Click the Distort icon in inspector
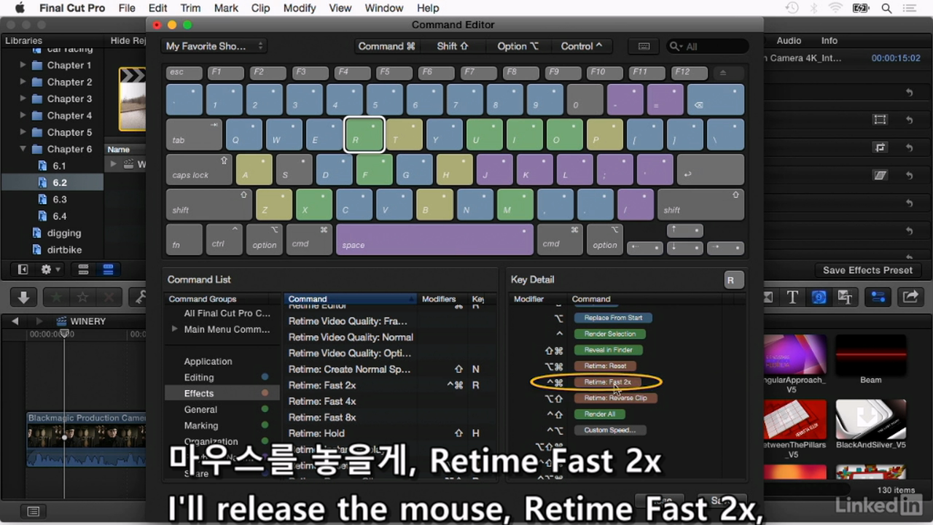This screenshot has width=933, height=525. click(881, 176)
